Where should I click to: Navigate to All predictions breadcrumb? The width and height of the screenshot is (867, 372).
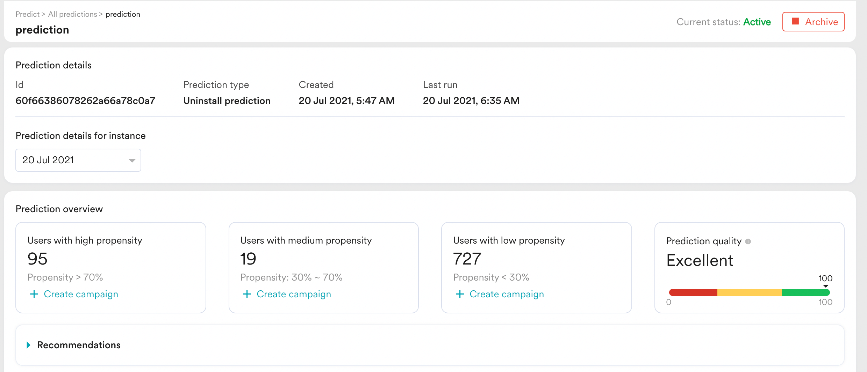[x=72, y=14]
